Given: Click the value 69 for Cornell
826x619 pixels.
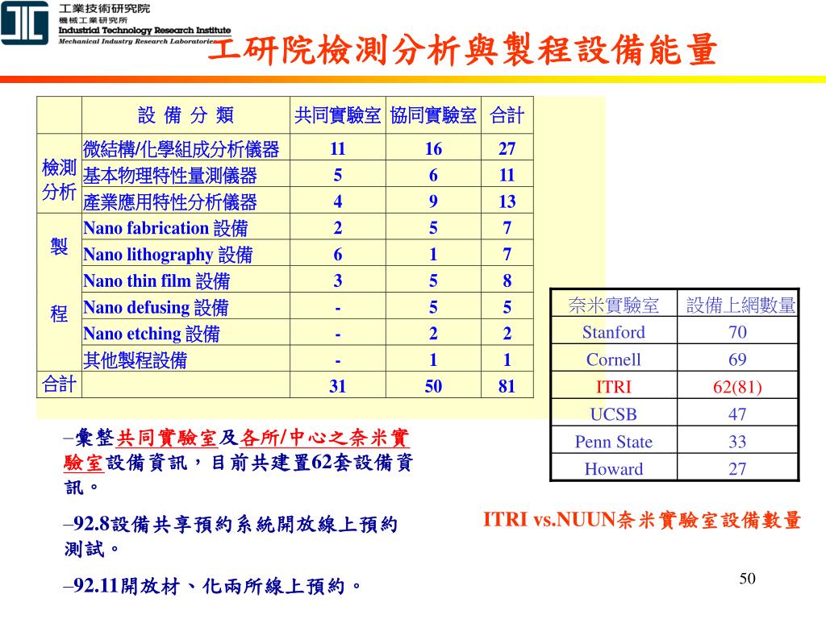Looking at the screenshot, I should [x=737, y=359].
